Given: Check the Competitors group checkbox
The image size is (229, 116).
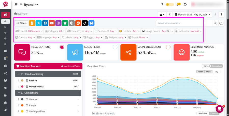Looking at the screenshot, I should pyautogui.click(x=22, y=93).
